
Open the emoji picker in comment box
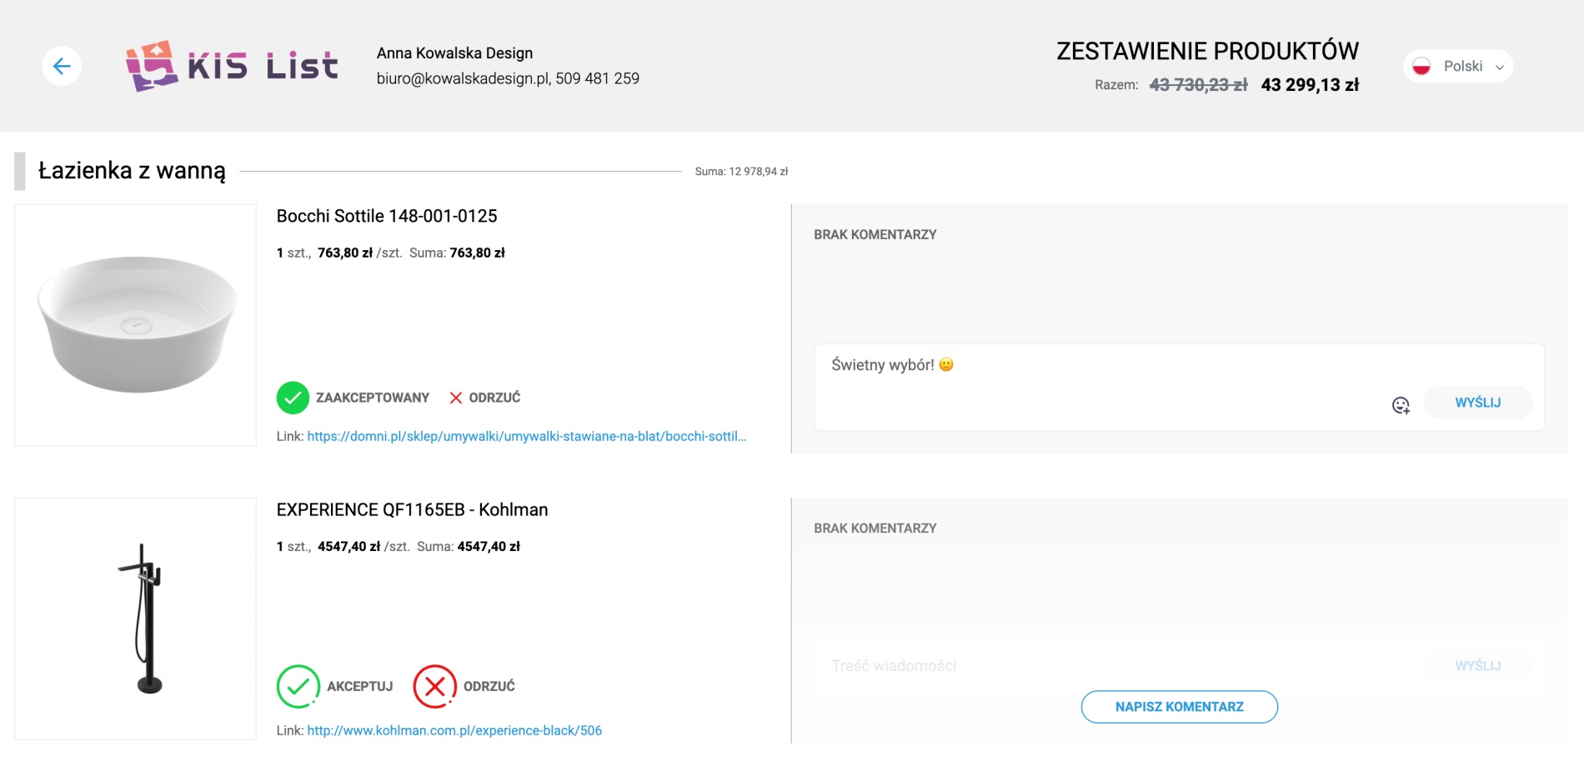click(1401, 405)
